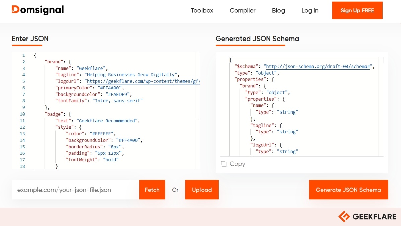The image size is (401, 226).
Task: Click the "brand" key on line 2
Action: click(54, 61)
